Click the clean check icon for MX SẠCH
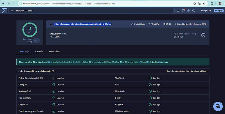The height and width of the screenshot is (114, 225). click(150, 104)
